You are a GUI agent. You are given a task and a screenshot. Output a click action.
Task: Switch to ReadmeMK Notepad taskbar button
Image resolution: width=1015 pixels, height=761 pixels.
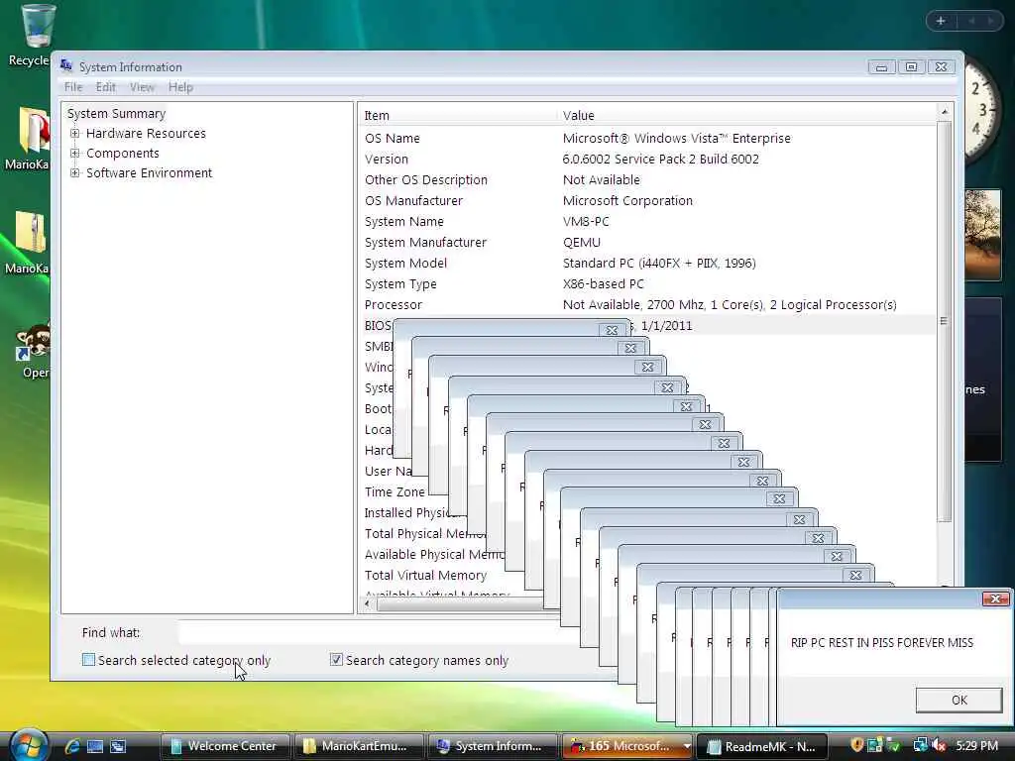click(763, 746)
